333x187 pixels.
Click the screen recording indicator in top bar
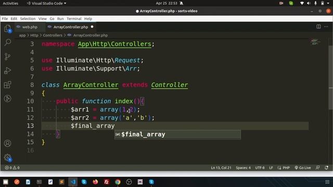click(x=281, y=3)
